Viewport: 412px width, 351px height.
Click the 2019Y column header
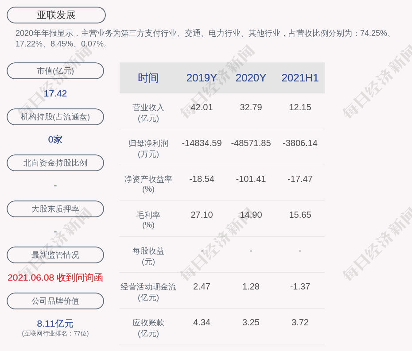pos(202,78)
